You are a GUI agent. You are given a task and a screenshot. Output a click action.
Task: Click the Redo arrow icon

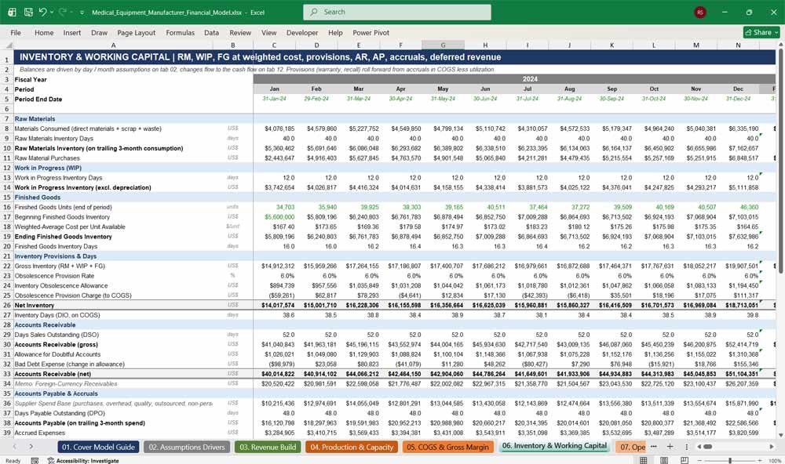[63, 12]
